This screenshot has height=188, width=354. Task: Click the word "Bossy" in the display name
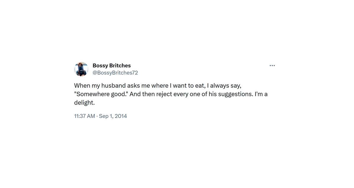[x=100, y=66]
